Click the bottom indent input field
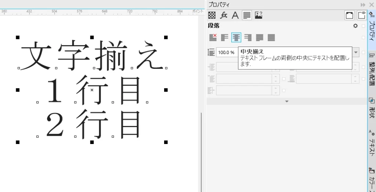376x192 pixels. click(x=244, y=90)
